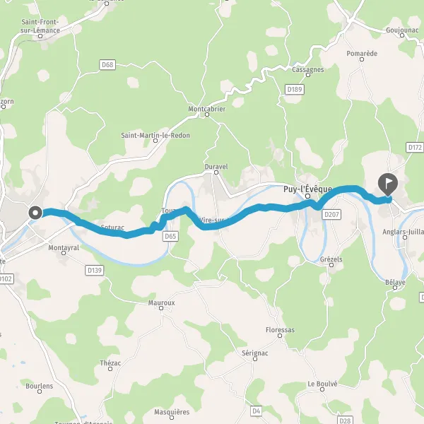This screenshot has width=424, height=424.
Task: Select the Floressas place label
Action: pyautogui.click(x=280, y=330)
